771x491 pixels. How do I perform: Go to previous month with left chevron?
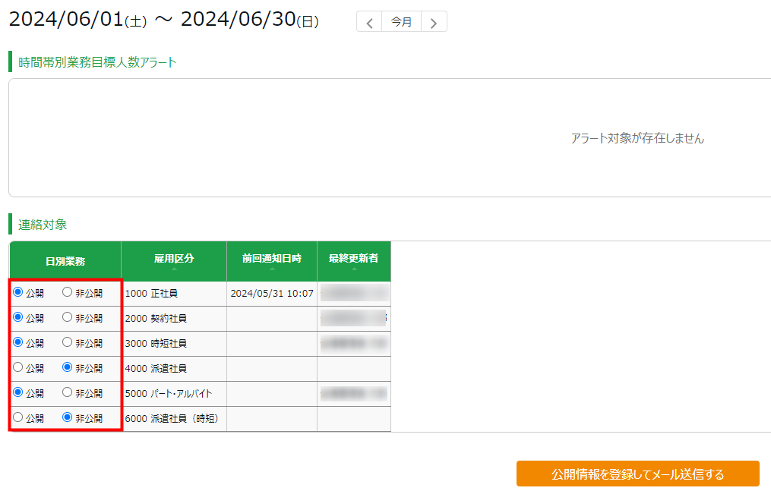[369, 22]
